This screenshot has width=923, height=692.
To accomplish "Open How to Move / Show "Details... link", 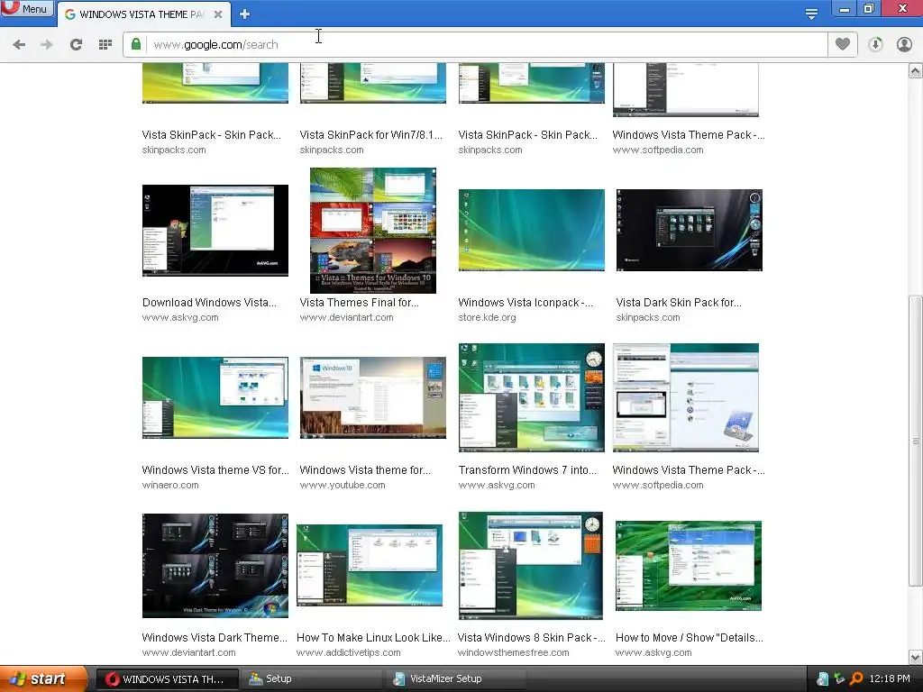I will [x=690, y=638].
